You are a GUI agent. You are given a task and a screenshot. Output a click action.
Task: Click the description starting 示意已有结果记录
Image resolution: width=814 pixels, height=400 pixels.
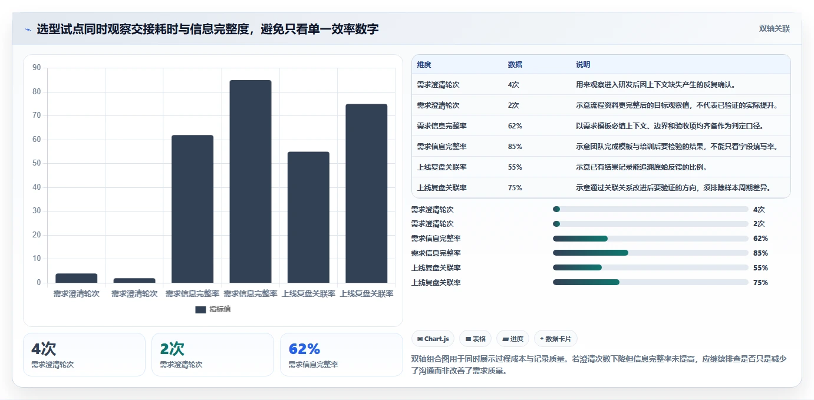(641, 167)
